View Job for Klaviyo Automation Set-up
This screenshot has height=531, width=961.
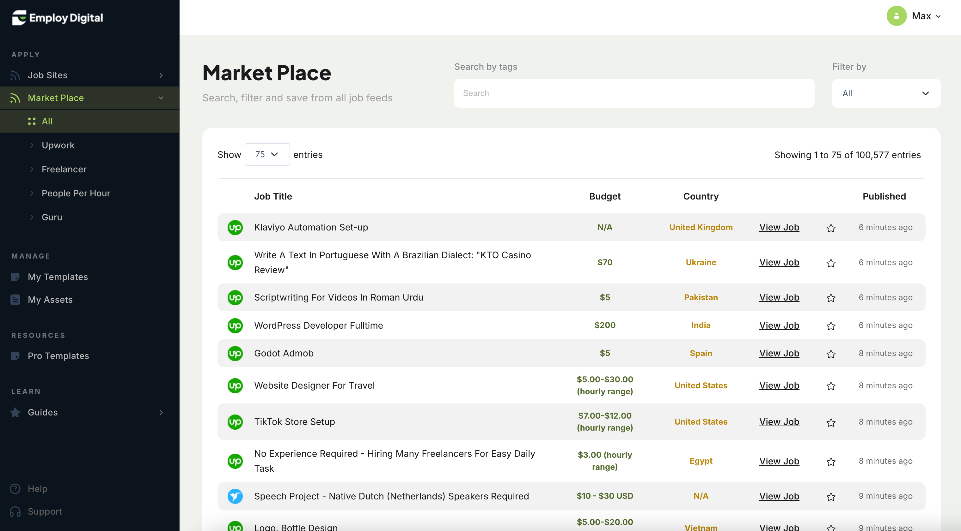tap(779, 227)
